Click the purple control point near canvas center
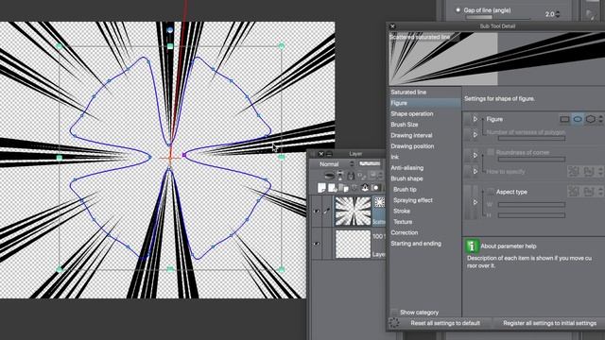This screenshot has height=340, width=605. 184,155
